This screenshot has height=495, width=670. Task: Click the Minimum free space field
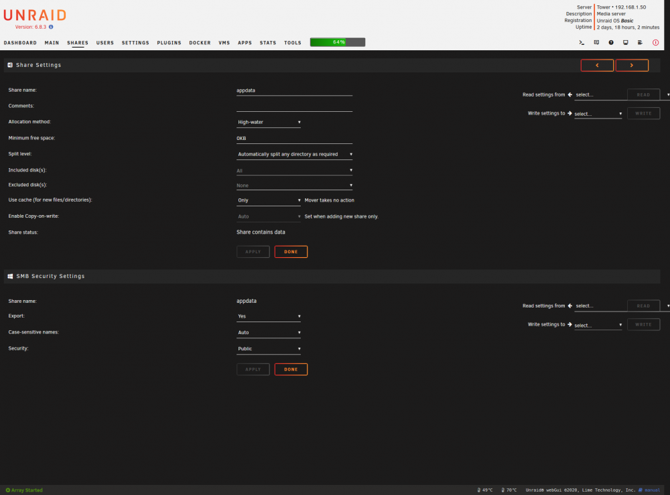tap(294, 139)
